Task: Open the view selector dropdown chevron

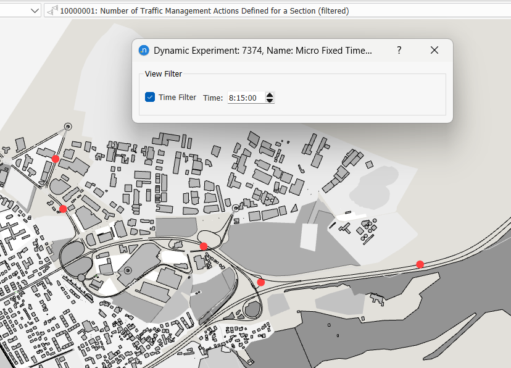Action: pyautogui.click(x=35, y=10)
